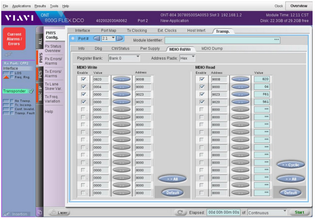Click the reset elapsed time refresh icon

tap(180, 212)
